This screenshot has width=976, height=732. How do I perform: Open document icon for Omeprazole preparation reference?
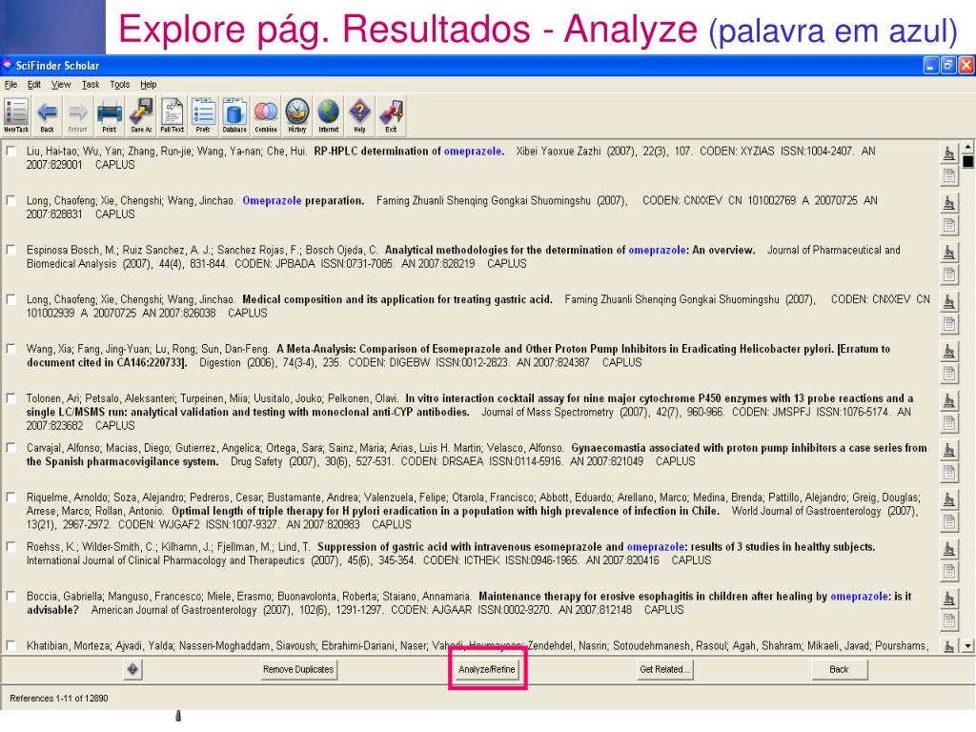pos(948,225)
